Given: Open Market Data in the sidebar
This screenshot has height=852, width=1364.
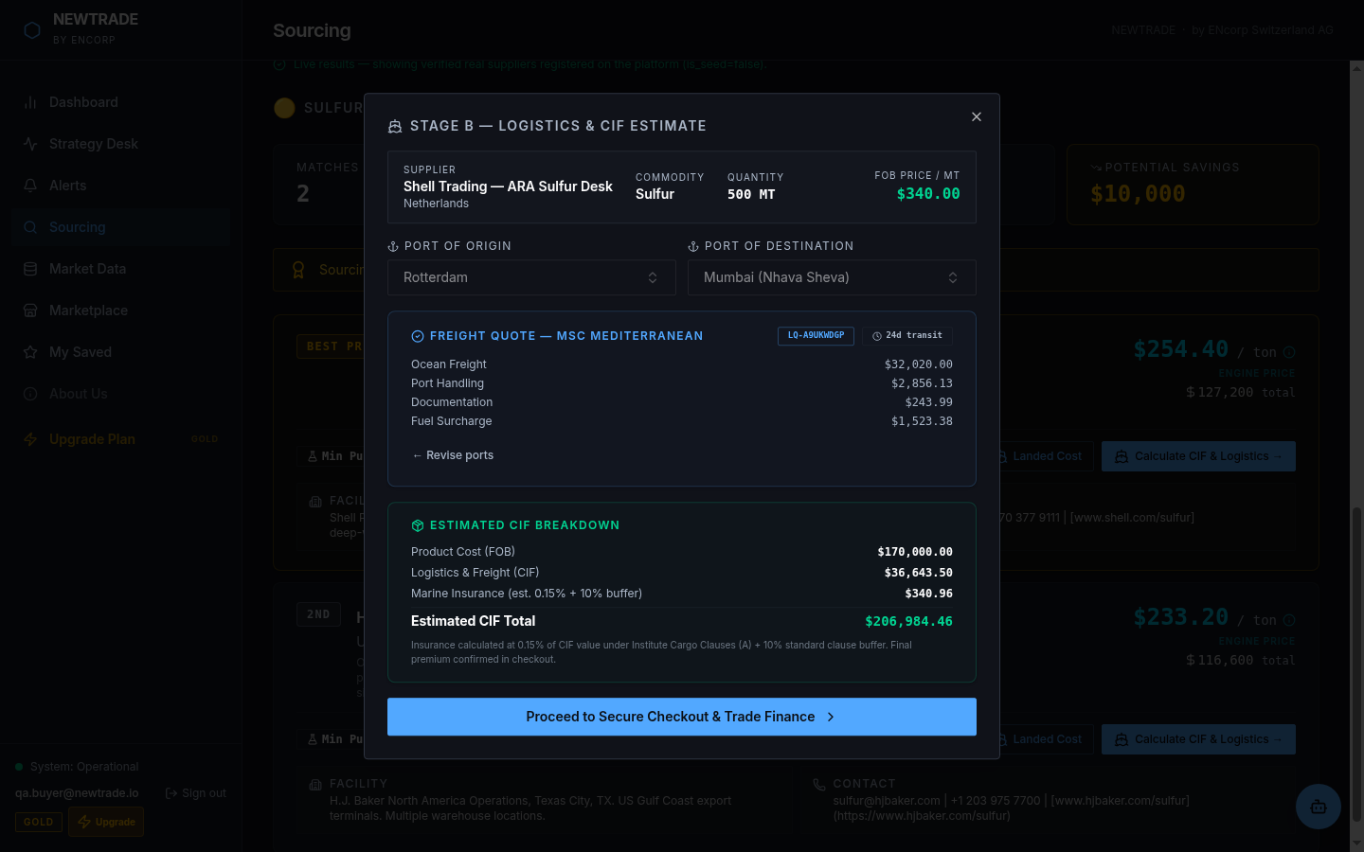Looking at the screenshot, I should click(x=121, y=269).
